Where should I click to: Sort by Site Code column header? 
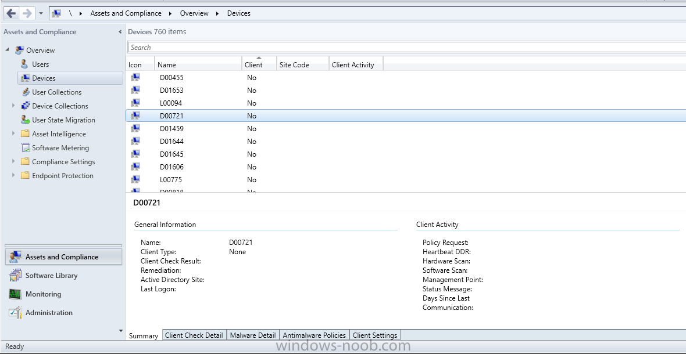pyautogui.click(x=303, y=63)
